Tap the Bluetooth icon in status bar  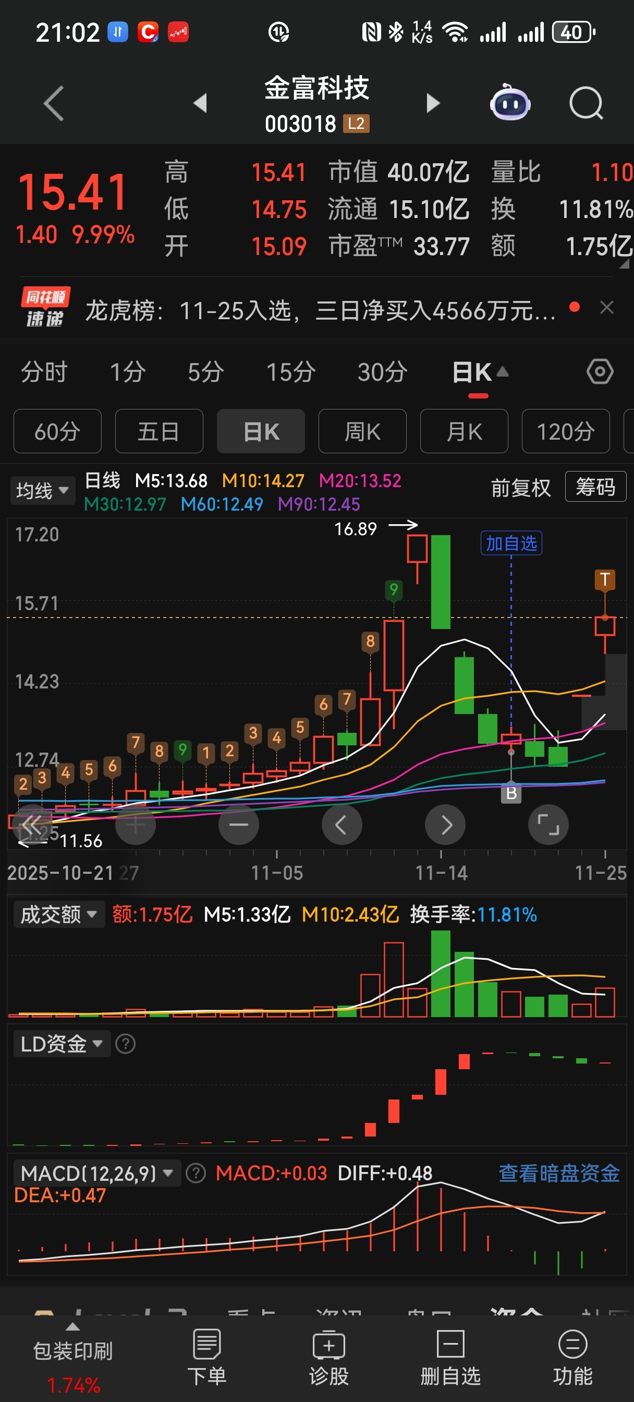click(x=396, y=32)
